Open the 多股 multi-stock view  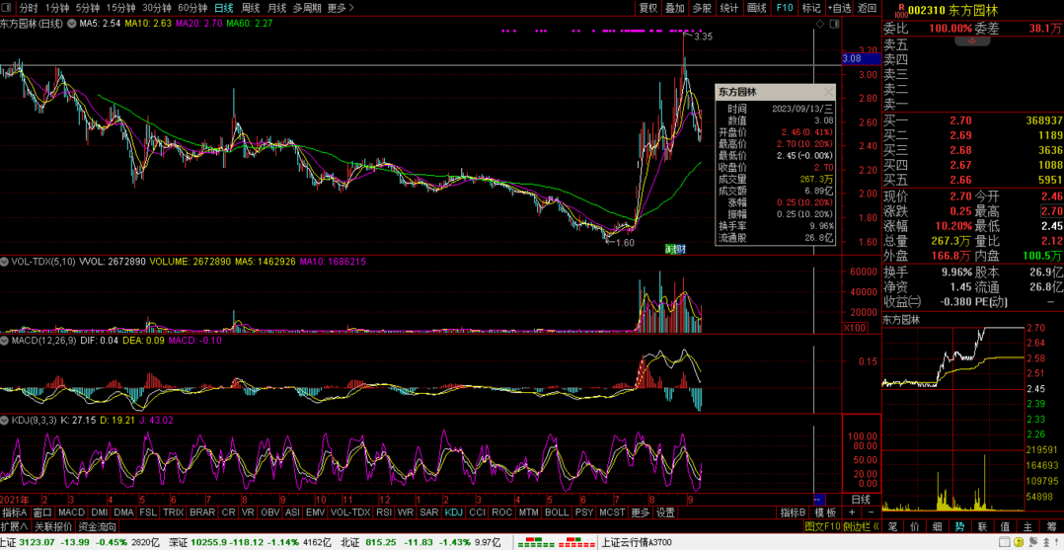pyautogui.click(x=702, y=8)
